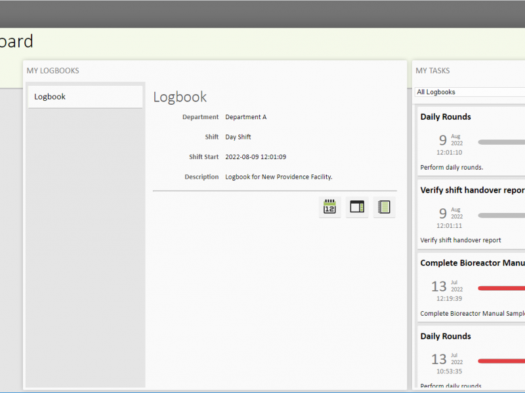The height and width of the screenshot is (393, 525).
Task: Click the Day Shift value
Action: tap(238, 137)
